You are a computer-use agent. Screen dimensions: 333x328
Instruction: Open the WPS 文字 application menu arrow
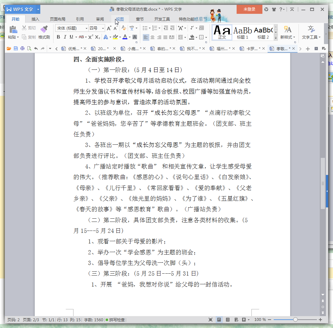coord(38,9)
